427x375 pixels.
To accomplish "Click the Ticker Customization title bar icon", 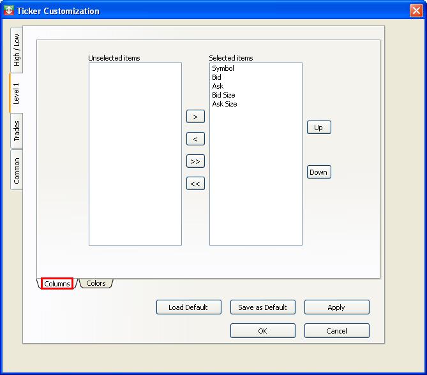I will coord(10,11).
